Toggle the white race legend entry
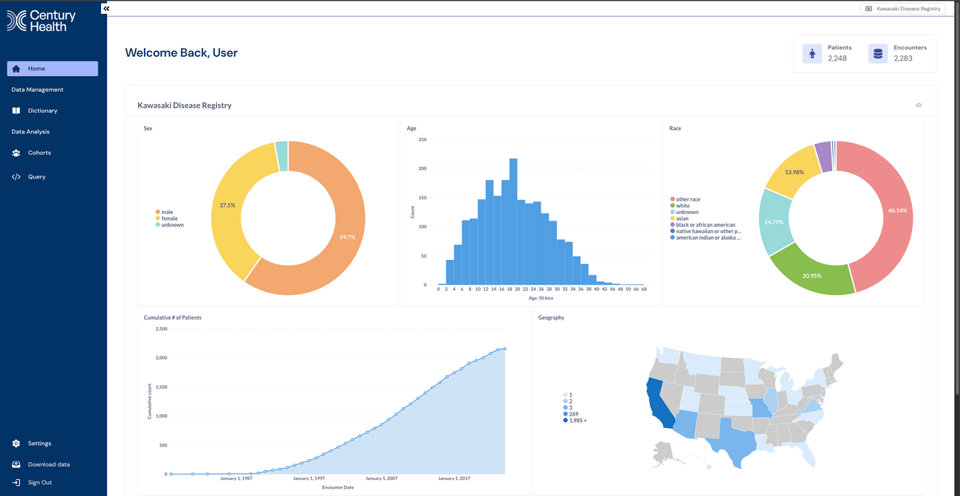Image resolution: width=960 pixels, height=496 pixels. pos(682,206)
